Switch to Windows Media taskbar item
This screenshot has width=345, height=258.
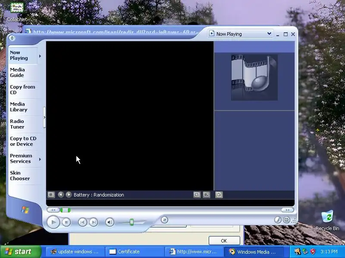point(253,252)
